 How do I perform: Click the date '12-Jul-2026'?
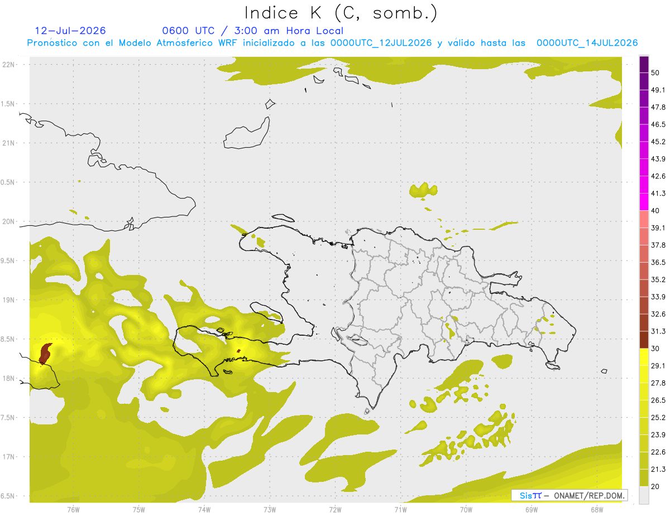(70, 31)
